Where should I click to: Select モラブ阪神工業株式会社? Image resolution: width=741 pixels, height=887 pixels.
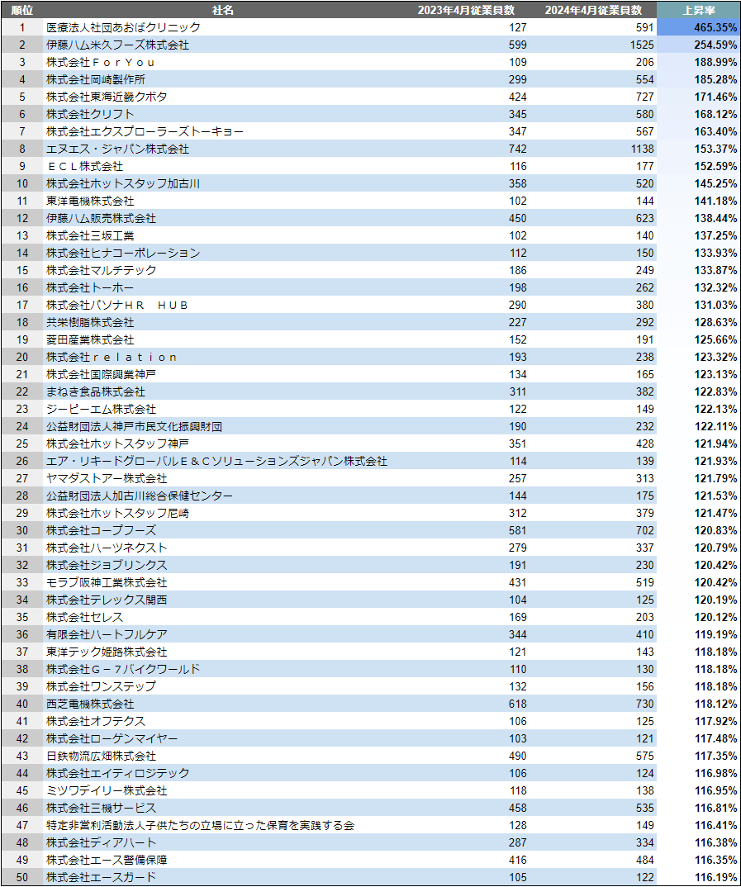(x=107, y=582)
